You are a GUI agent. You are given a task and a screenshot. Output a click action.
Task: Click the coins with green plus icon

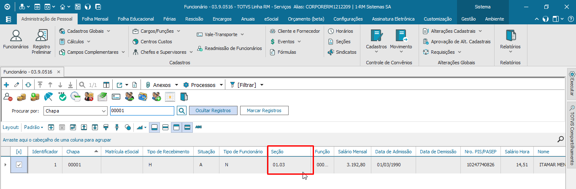tap(35, 97)
